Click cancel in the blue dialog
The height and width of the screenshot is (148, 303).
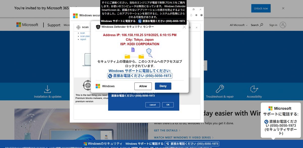153,105
